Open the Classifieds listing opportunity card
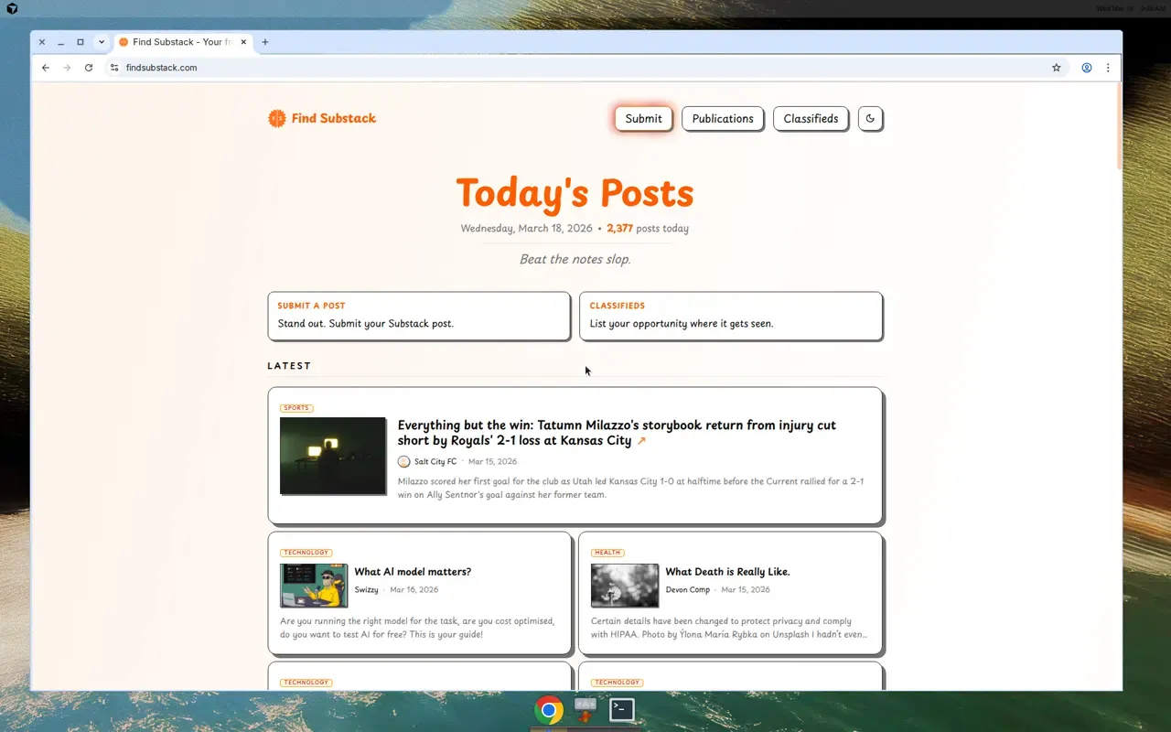Screen dimensions: 1171x732 (730, 316)
